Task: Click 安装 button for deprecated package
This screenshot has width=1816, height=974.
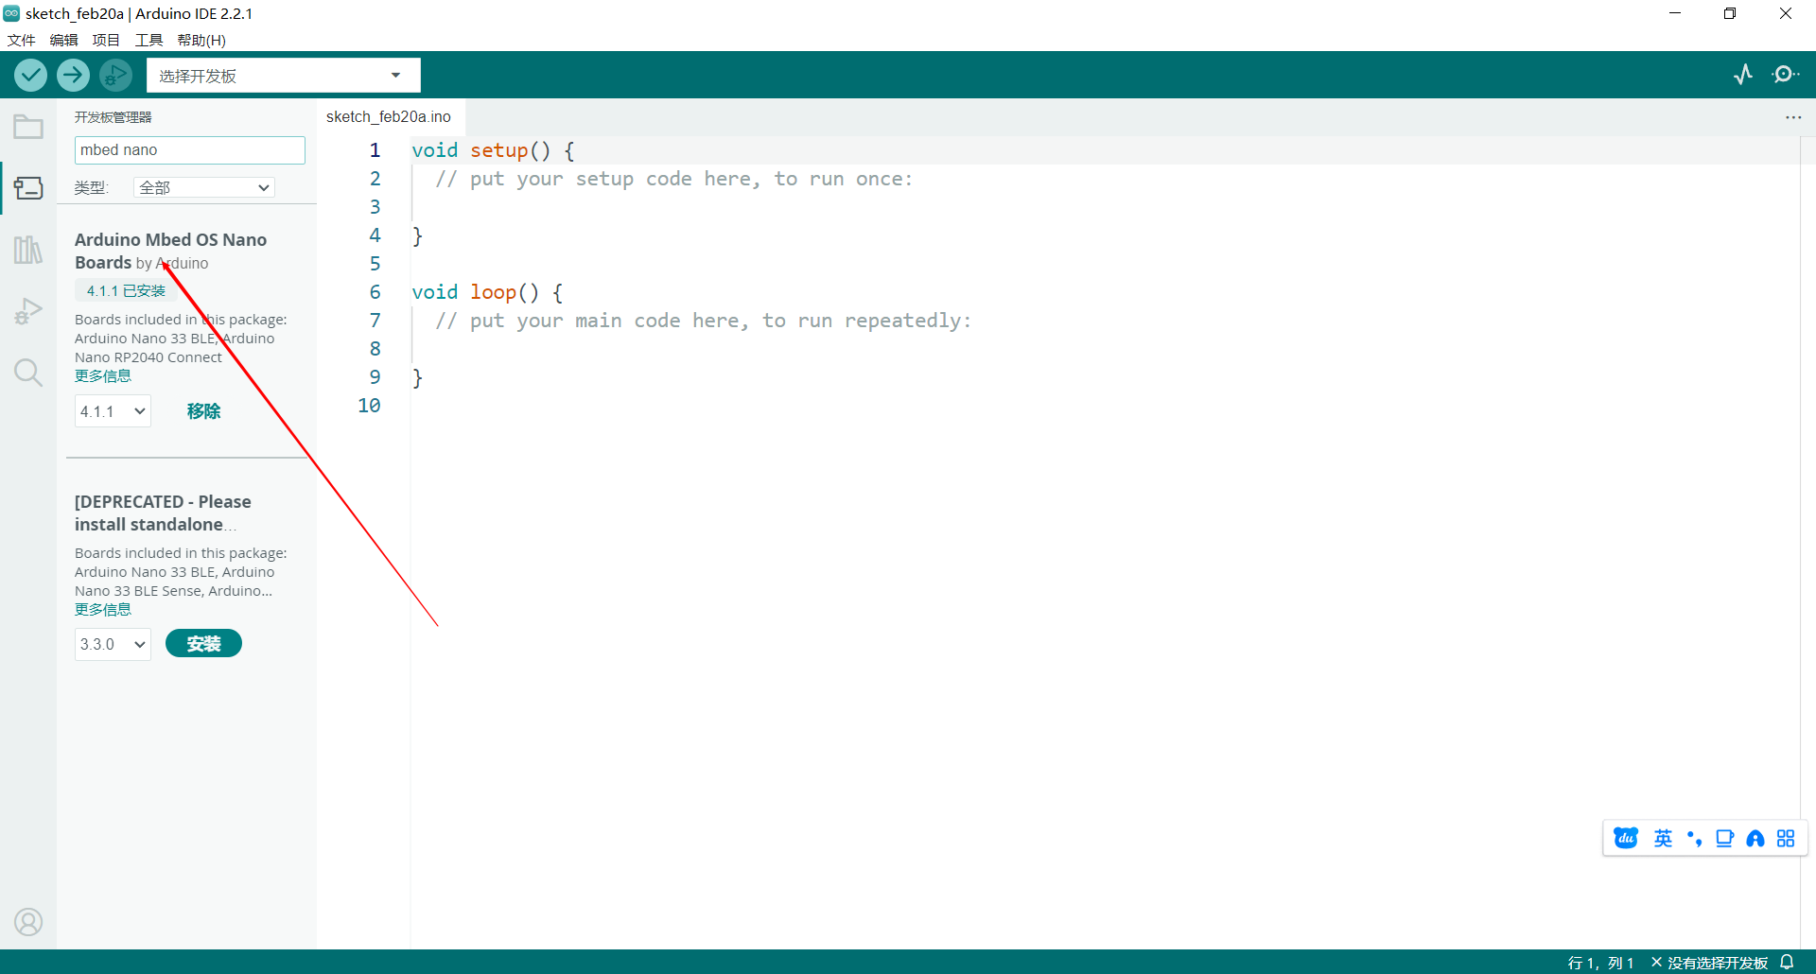Action: (x=203, y=644)
